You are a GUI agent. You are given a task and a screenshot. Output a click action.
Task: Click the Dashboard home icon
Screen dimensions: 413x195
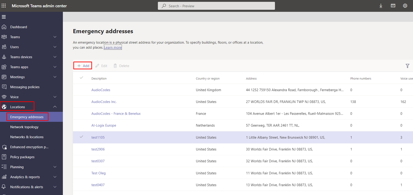click(x=4, y=27)
